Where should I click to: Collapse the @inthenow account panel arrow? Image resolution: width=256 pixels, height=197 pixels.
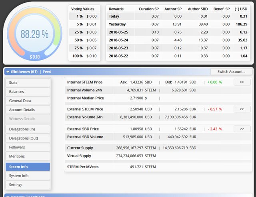[x=8, y=72]
